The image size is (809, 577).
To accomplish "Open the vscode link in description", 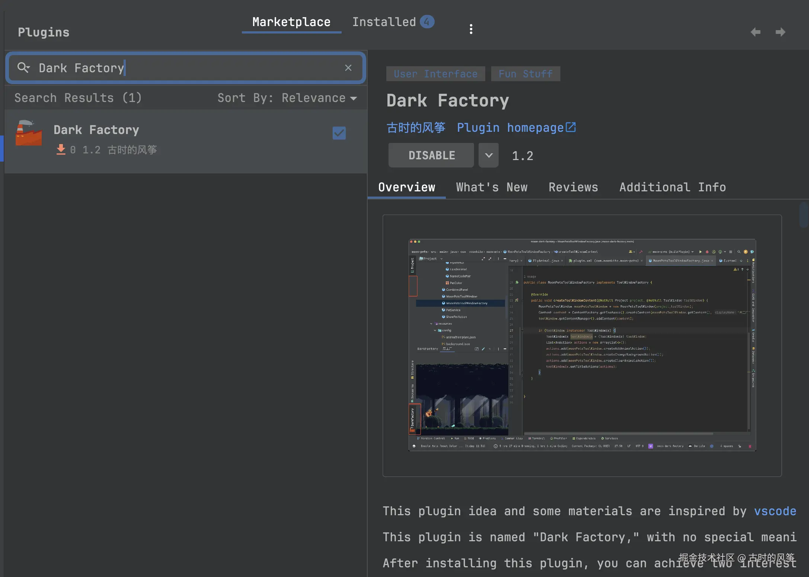I will pyautogui.click(x=775, y=511).
